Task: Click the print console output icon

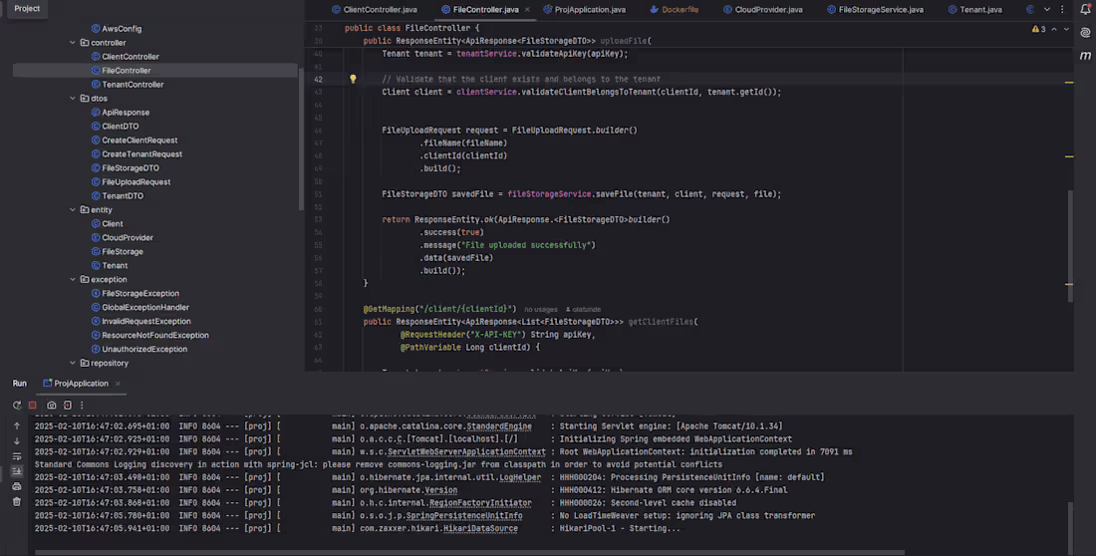Action: [x=17, y=486]
